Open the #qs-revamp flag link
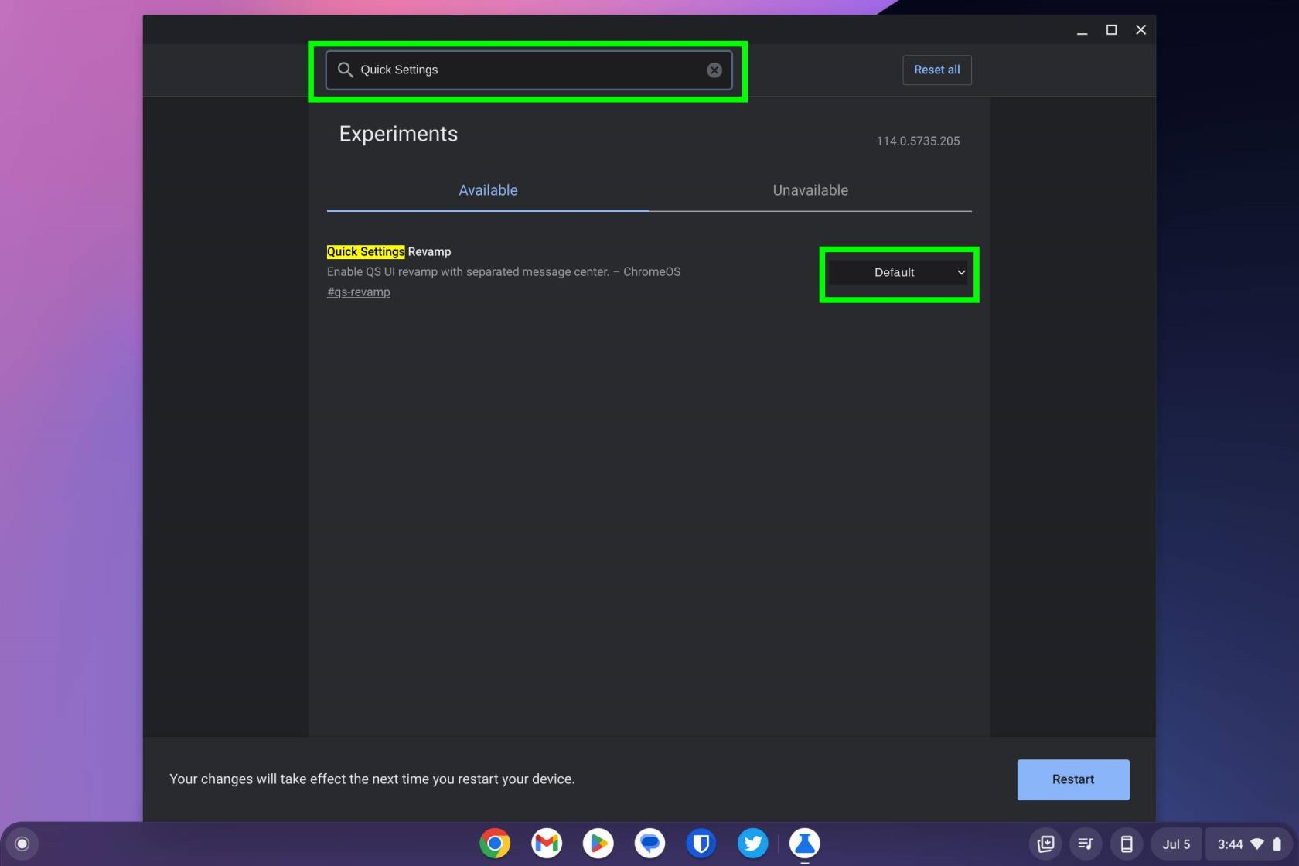Screen dimensions: 1299x866 click(359, 292)
